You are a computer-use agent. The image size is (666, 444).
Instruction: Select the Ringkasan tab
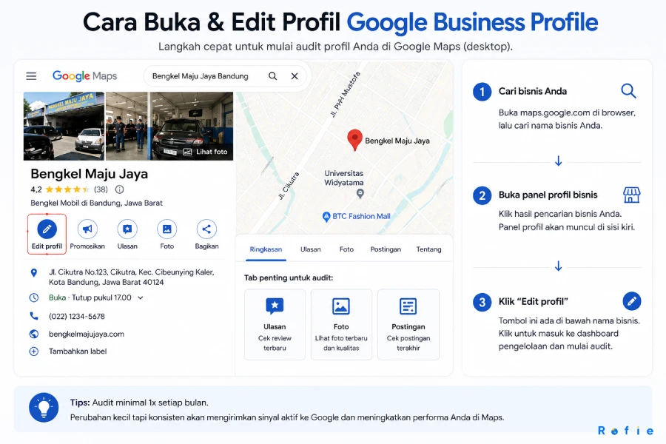coord(266,249)
